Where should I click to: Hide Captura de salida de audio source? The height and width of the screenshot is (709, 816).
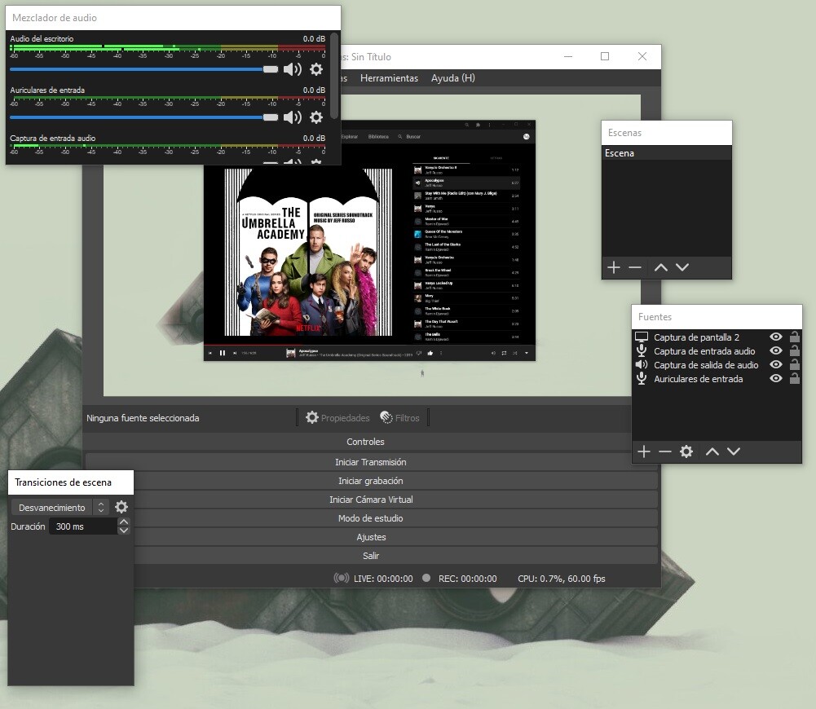click(x=775, y=364)
